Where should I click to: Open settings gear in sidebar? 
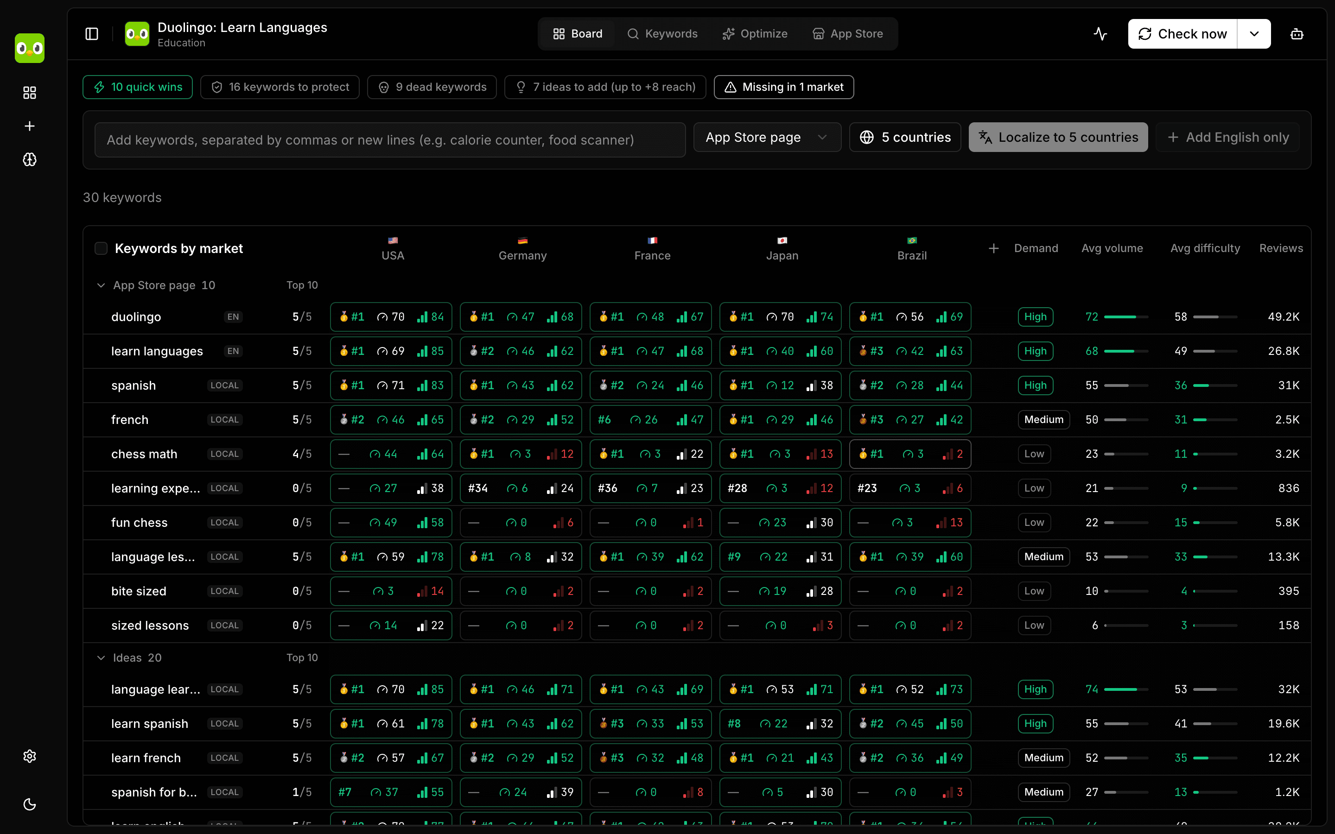(30, 756)
